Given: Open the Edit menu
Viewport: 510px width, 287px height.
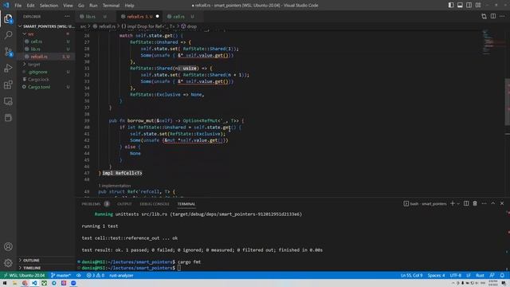Looking at the screenshot, I should 30,6.
